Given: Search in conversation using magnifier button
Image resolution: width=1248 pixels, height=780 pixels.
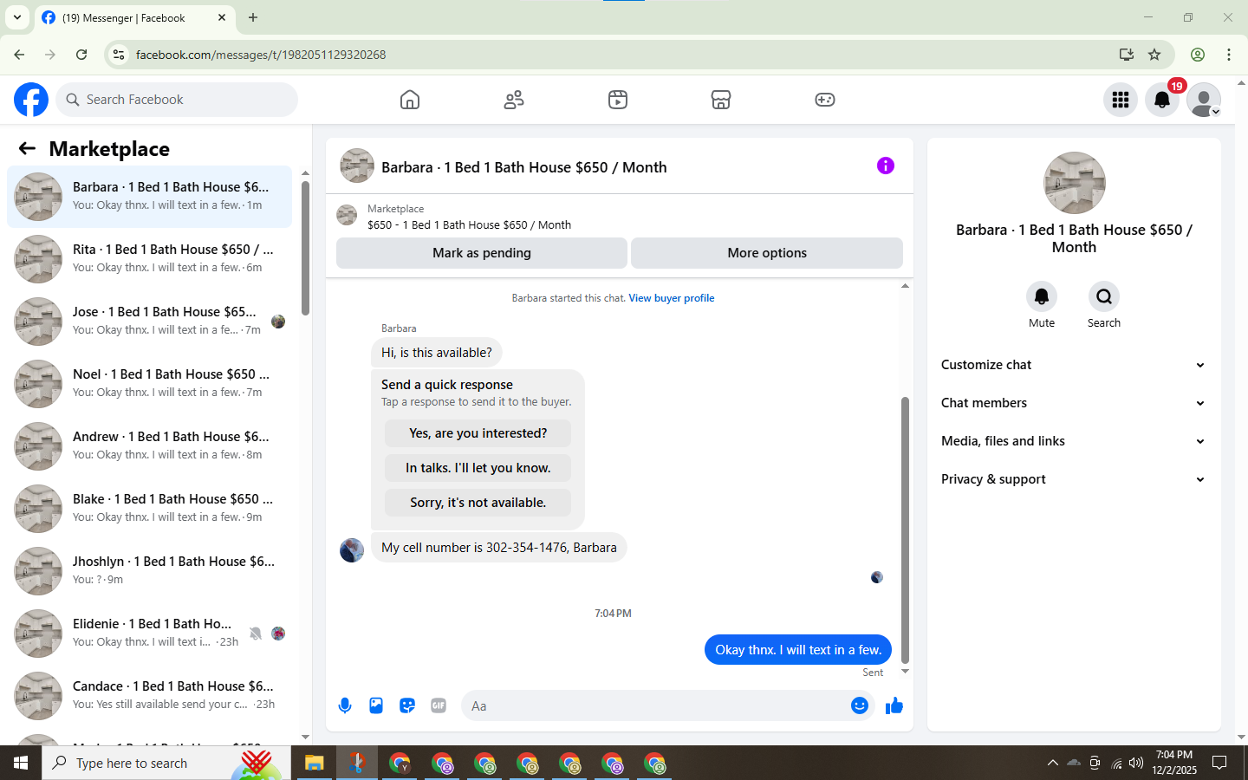Looking at the screenshot, I should point(1104,296).
